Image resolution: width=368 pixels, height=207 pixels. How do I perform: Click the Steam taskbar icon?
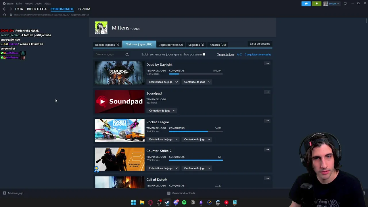pyautogui.click(x=167, y=202)
